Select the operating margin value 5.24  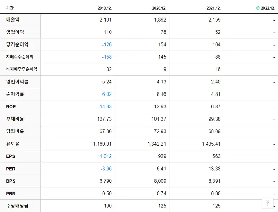[x=107, y=82]
